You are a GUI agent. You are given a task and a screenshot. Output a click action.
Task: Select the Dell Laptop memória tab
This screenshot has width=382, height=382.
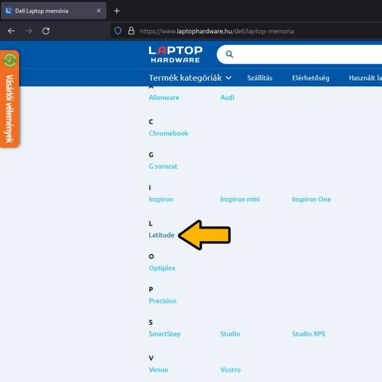click(x=53, y=11)
